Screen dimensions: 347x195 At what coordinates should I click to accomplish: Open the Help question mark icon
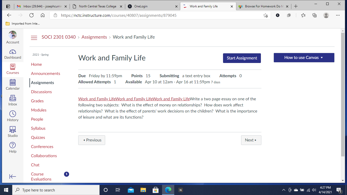[13, 145]
